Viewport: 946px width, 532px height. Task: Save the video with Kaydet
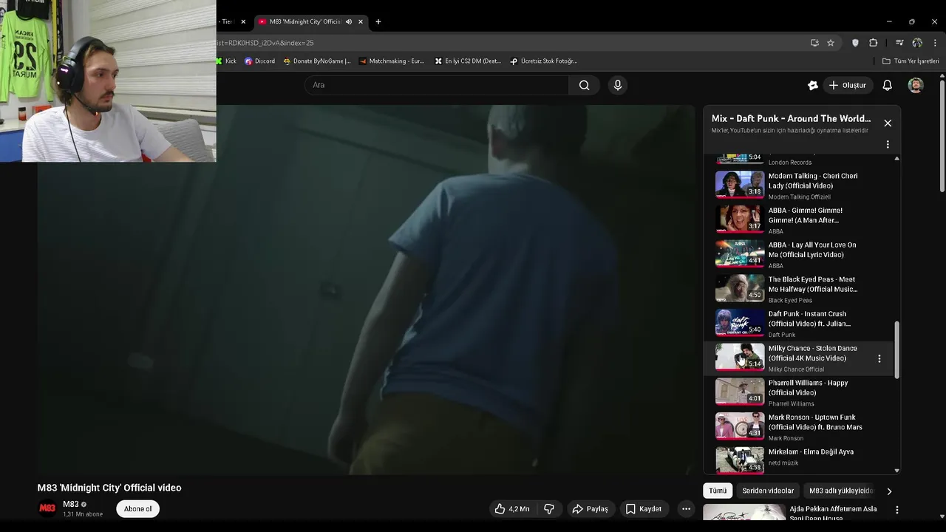coord(644,508)
